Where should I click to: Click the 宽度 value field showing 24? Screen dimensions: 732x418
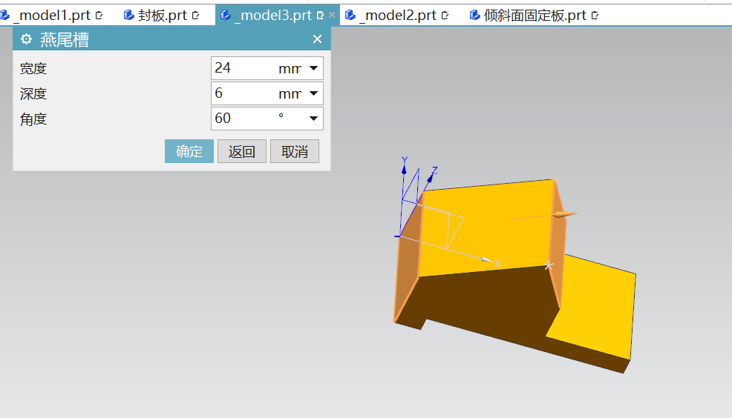coord(241,69)
